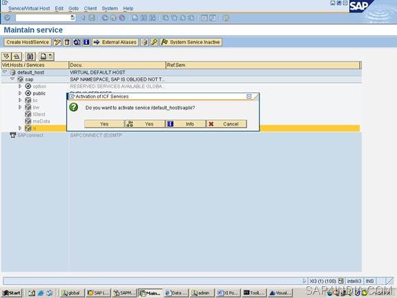Click the pencil change/display icon

point(57,42)
